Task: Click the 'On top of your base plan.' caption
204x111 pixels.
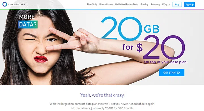Action: tap(166, 62)
